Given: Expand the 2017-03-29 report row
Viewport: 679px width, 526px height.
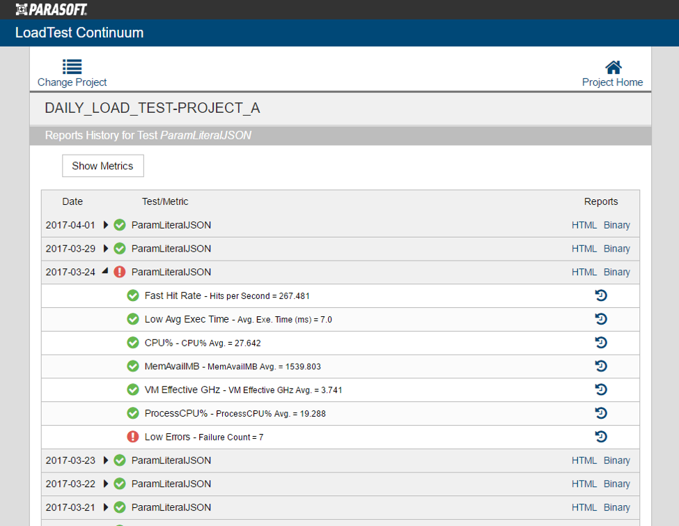Looking at the screenshot, I should coord(105,248).
